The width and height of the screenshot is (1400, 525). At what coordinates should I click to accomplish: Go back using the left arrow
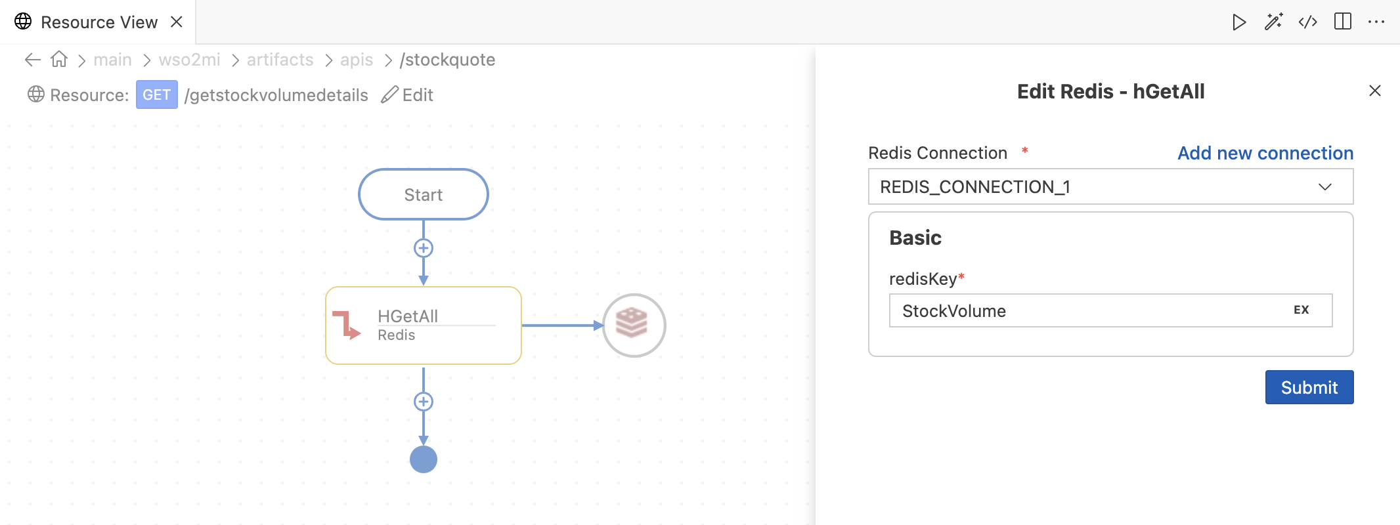(x=32, y=60)
